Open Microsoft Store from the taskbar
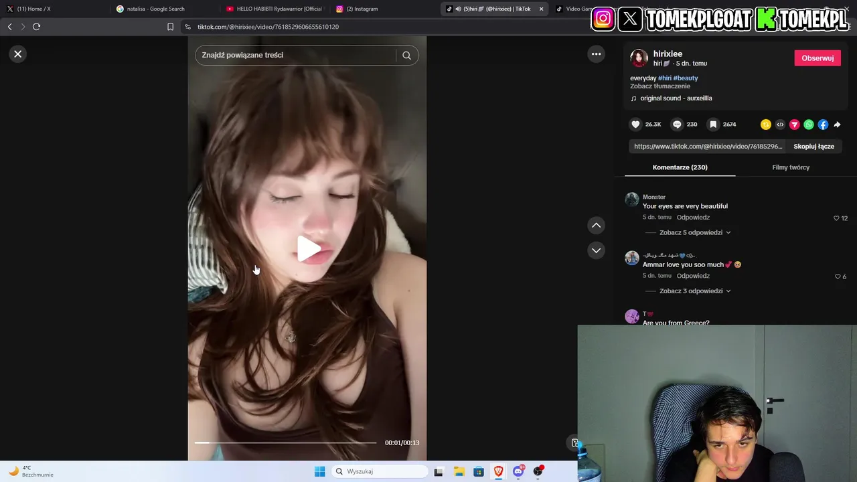857x482 pixels. click(x=479, y=472)
